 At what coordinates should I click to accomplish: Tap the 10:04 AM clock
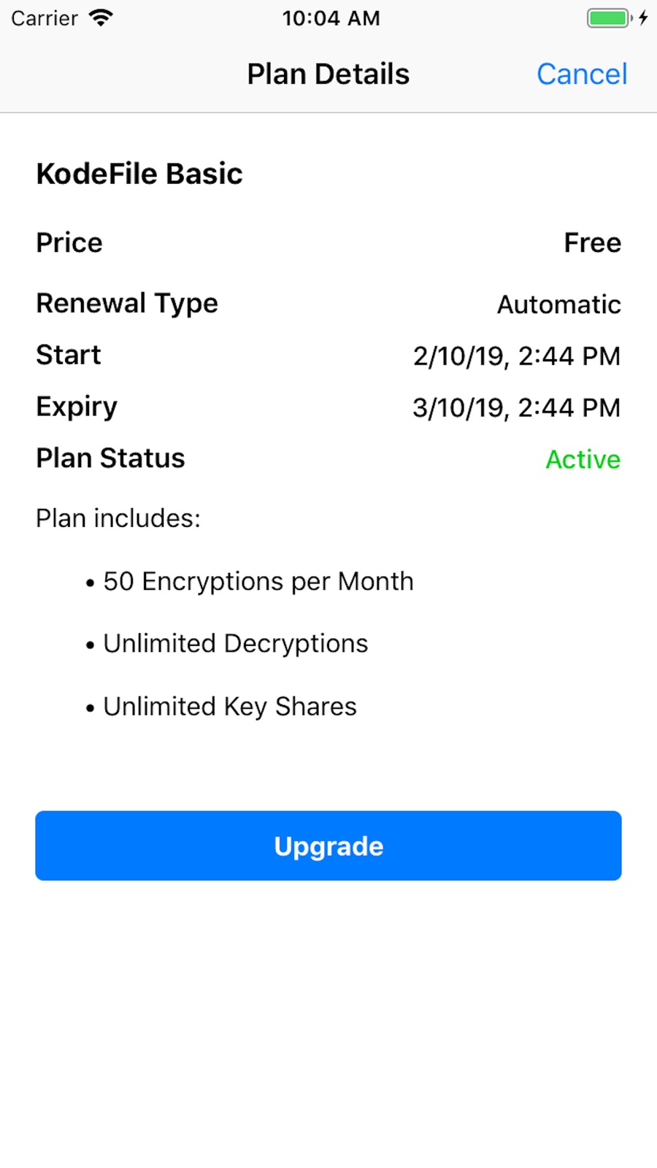click(x=331, y=18)
